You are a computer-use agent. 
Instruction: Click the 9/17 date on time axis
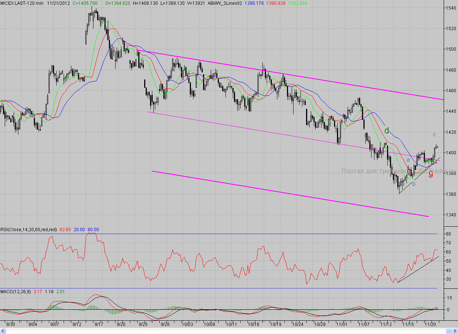(99, 324)
